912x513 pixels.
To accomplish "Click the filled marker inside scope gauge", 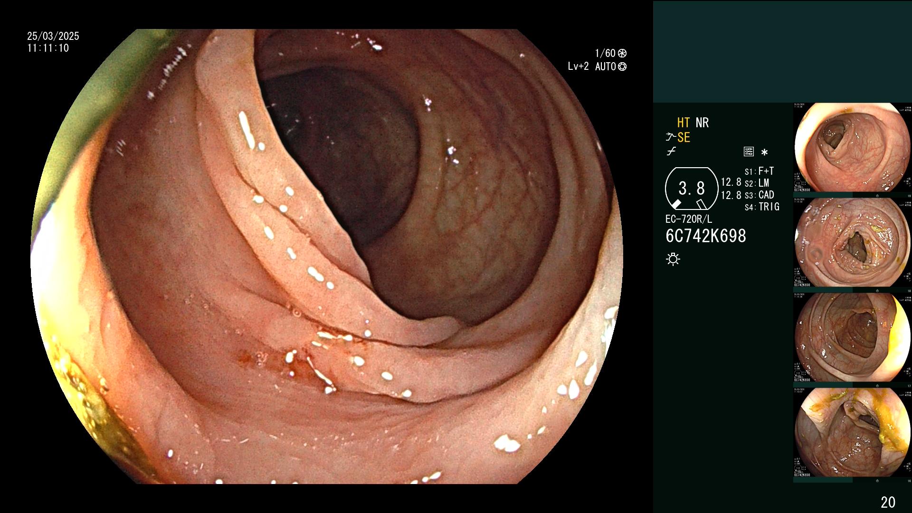I will [676, 204].
